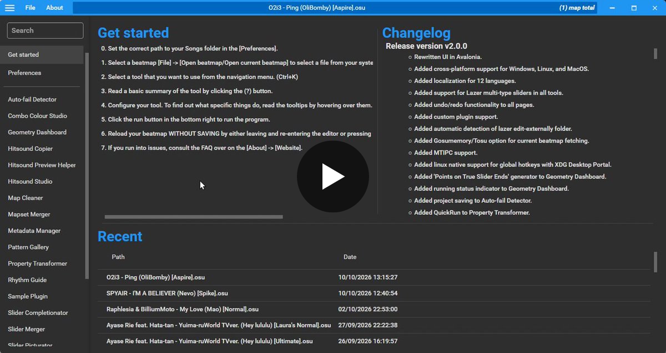Open the File menu
Viewport: 666px width, 353px height.
point(30,8)
